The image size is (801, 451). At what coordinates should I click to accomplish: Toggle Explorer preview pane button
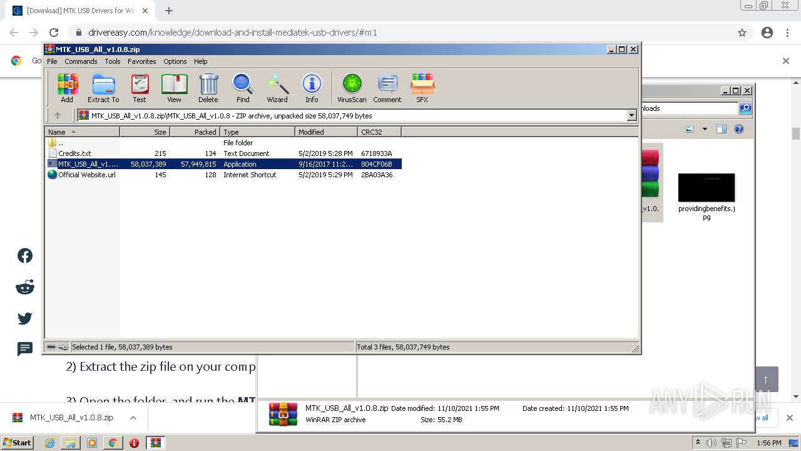point(722,129)
